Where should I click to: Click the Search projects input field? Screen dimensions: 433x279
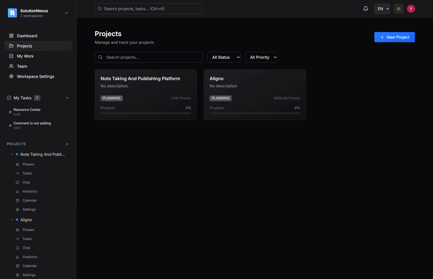click(149, 57)
